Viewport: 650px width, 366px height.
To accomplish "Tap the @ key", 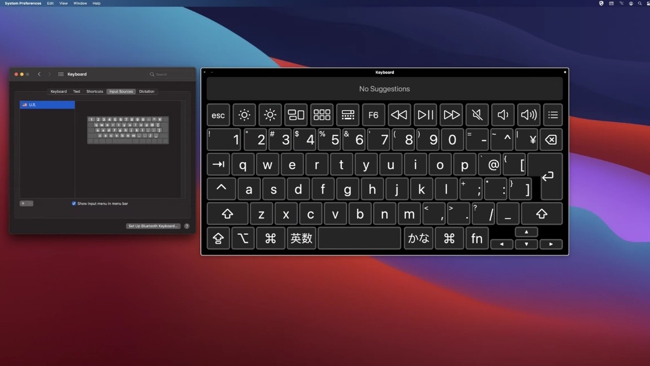I will pos(490,164).
